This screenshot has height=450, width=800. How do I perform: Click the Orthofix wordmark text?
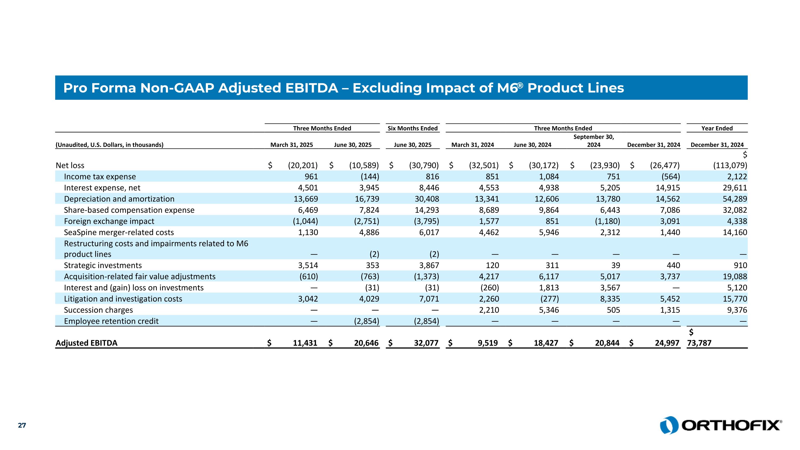(x=731, y=425)
